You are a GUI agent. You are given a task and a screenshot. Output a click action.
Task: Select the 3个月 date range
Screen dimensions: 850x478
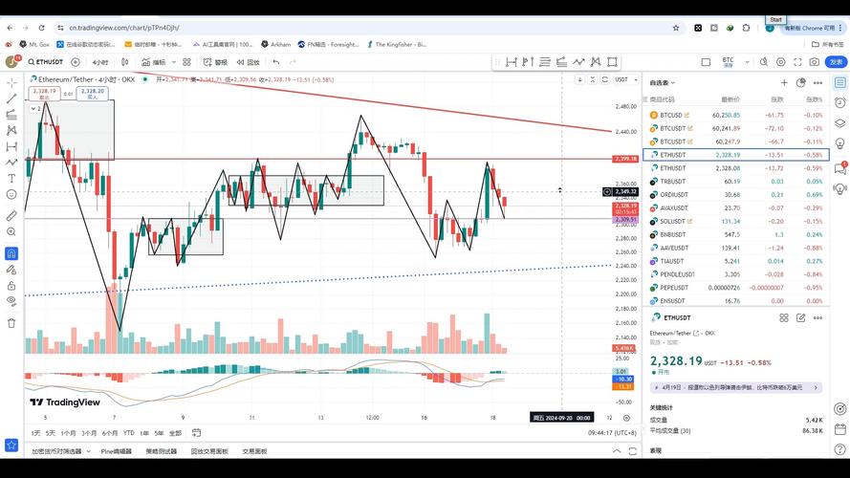tap(88, 432)
